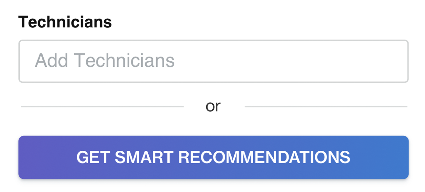Click the "or" divider text
This screenshot has height=192, width=425.
click(213, 106)
